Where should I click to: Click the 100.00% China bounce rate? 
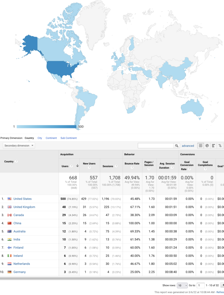click(134, 223)
